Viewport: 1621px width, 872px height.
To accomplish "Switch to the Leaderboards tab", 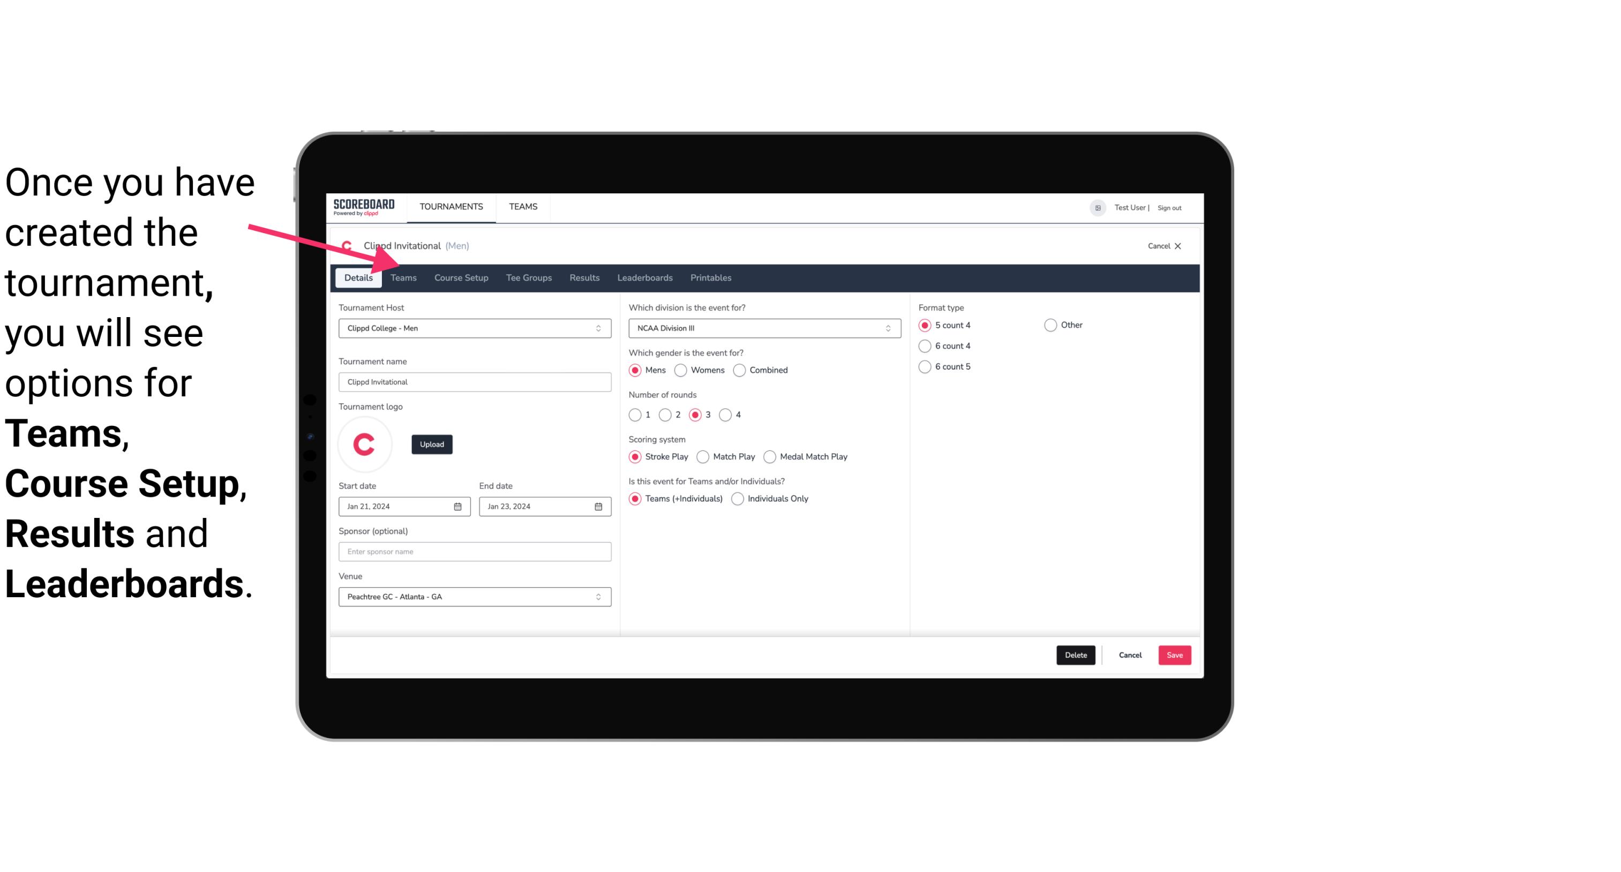I will (644, 277).
